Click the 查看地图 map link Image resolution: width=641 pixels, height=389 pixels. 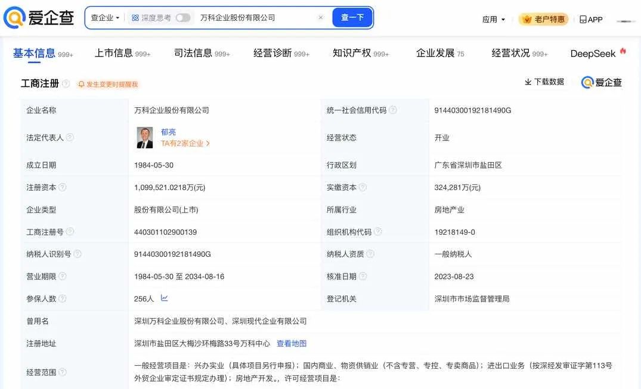point(292,343)
